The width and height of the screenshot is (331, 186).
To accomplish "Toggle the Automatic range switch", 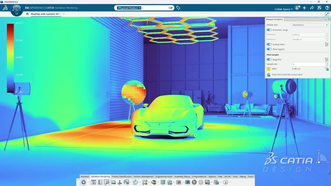I will [269, 30].
